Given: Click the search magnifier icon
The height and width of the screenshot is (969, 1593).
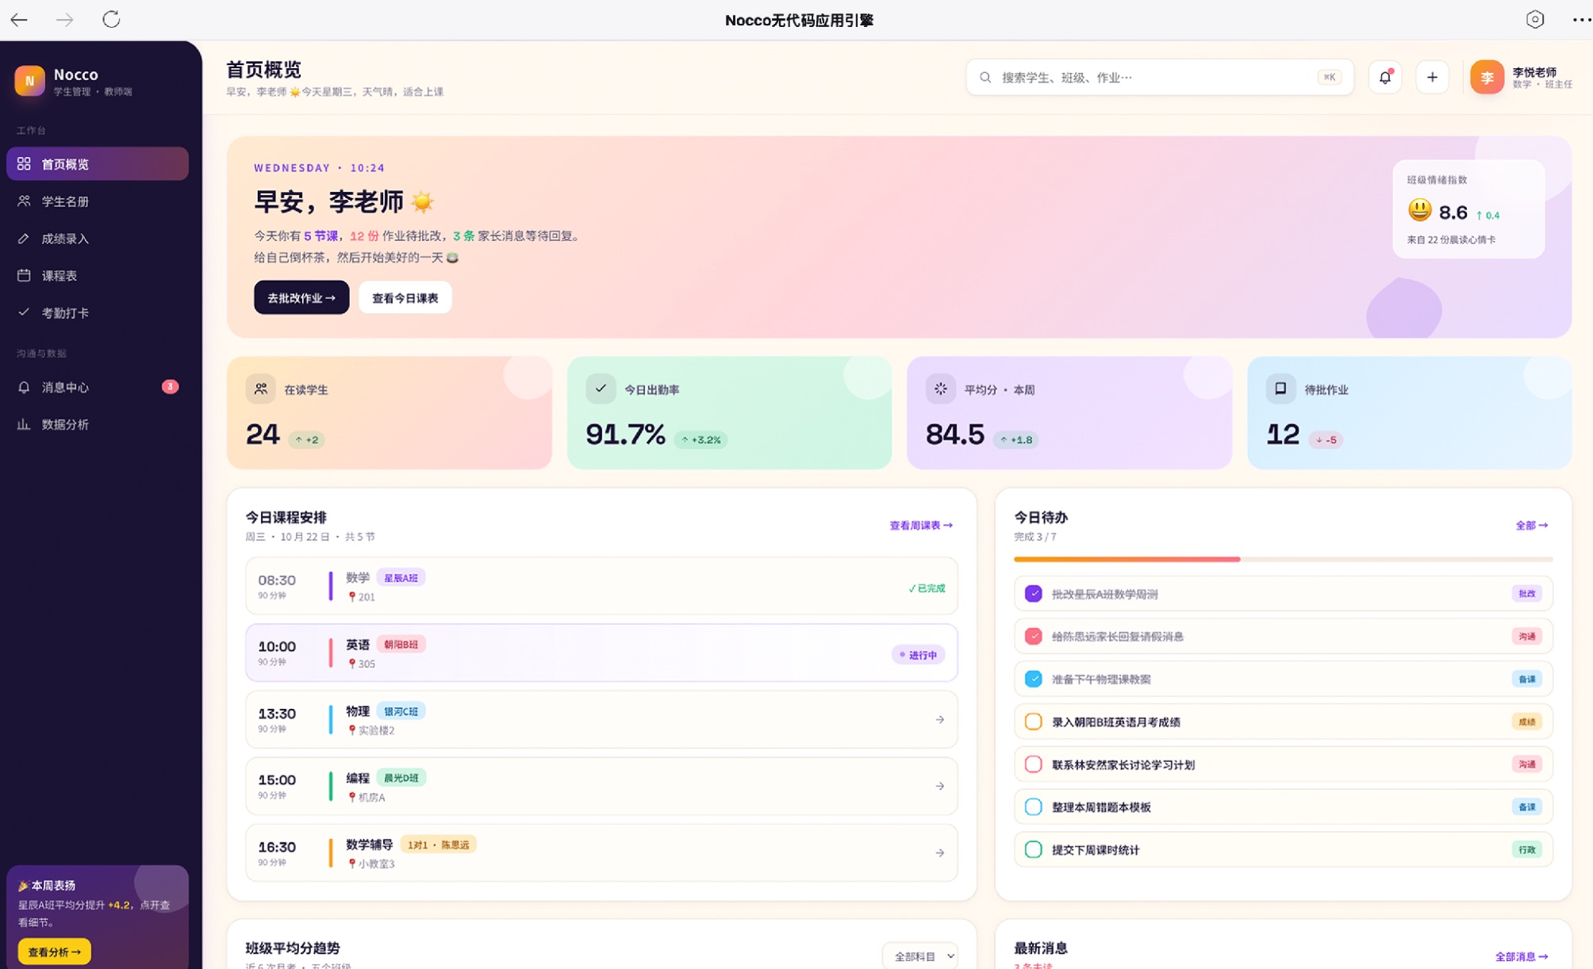Looking at the screenshot, I should click(x=985, y=78).
